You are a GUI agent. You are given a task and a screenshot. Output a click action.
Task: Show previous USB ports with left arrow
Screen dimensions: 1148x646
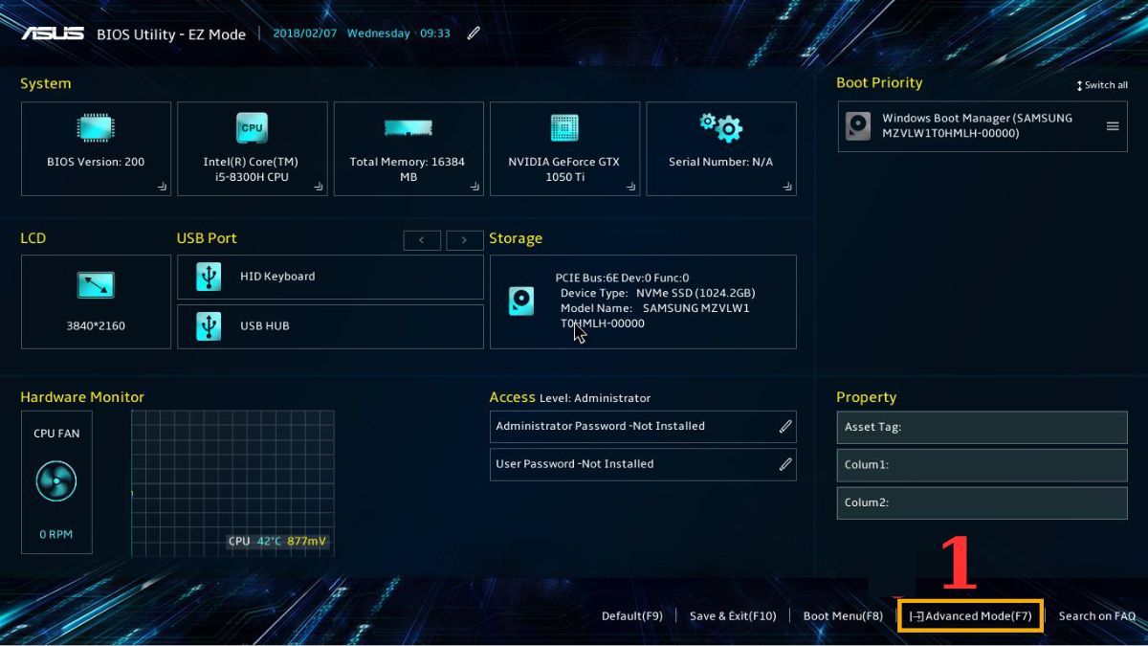422,240
